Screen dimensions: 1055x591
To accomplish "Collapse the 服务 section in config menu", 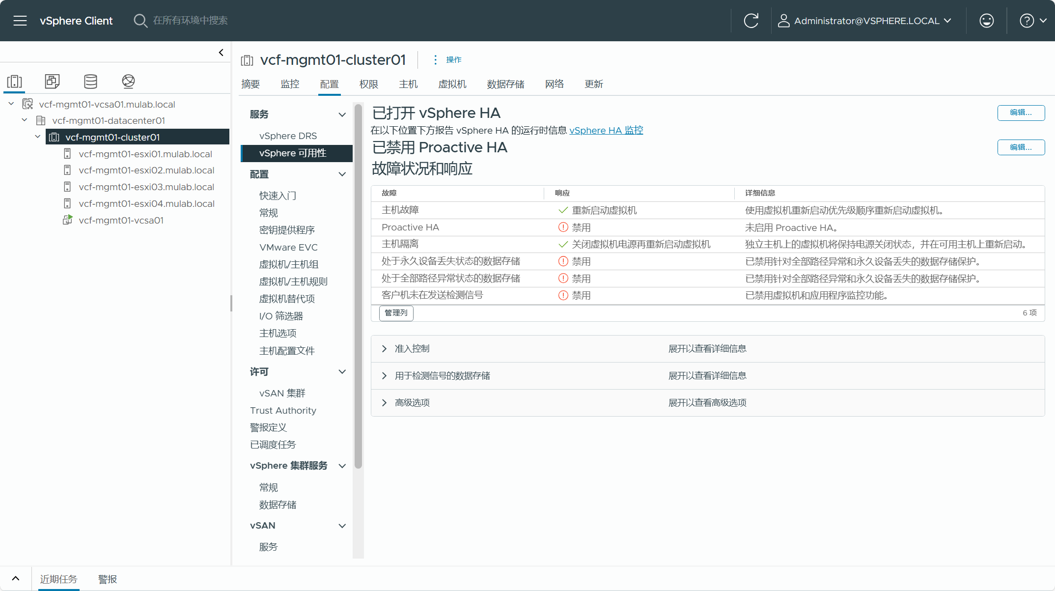I will [x=342, y=114].
